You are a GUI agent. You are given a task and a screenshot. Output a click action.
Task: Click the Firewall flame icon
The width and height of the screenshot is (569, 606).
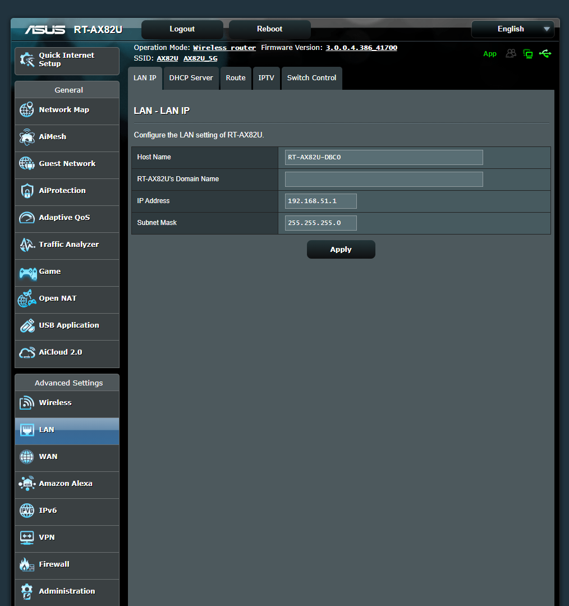coord(27,564)
